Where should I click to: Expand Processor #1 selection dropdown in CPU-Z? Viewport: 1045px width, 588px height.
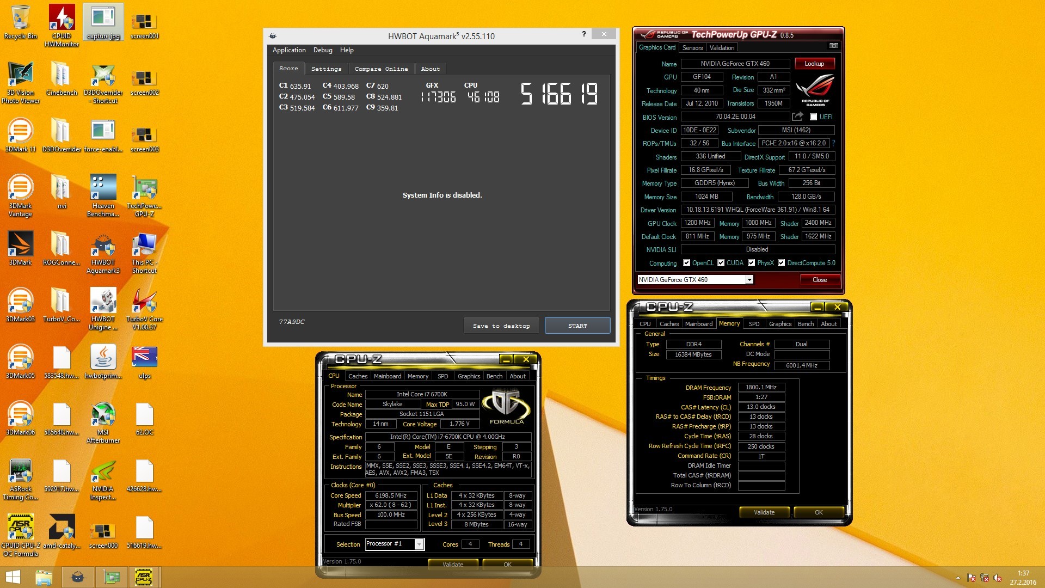pos(419,544)
